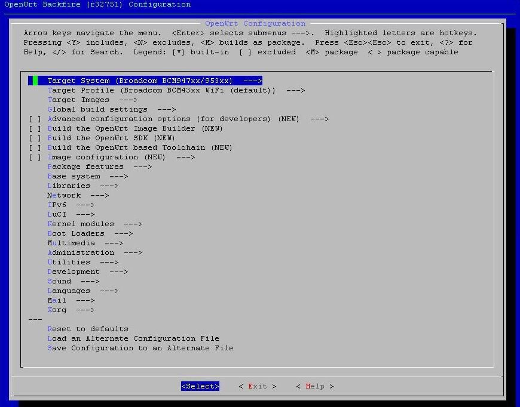
Task: Open the Package features submenu
Action: click(99, 167)
